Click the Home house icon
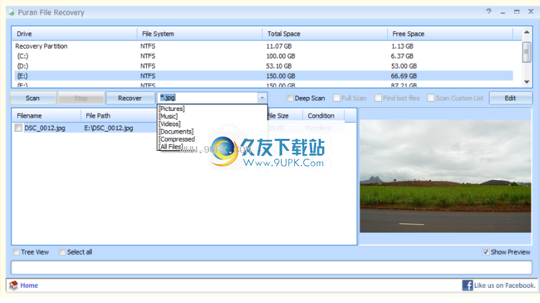Viewport: 540px width, 303px height. [13, 285]
